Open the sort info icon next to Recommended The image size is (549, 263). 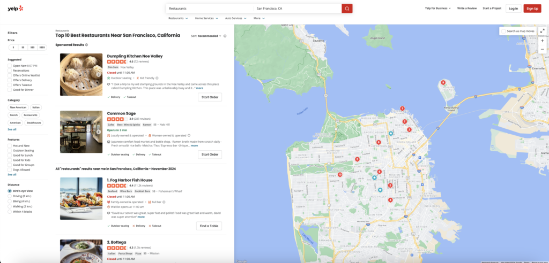[x=225, y=36]
